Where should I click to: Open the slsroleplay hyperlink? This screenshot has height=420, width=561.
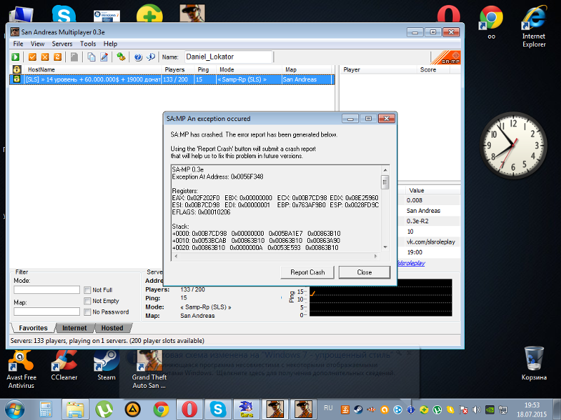pos(411,263)
